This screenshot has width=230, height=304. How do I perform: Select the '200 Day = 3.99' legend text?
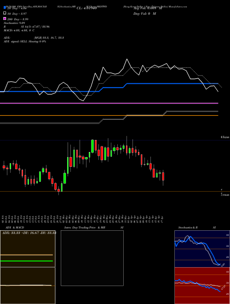18,19
